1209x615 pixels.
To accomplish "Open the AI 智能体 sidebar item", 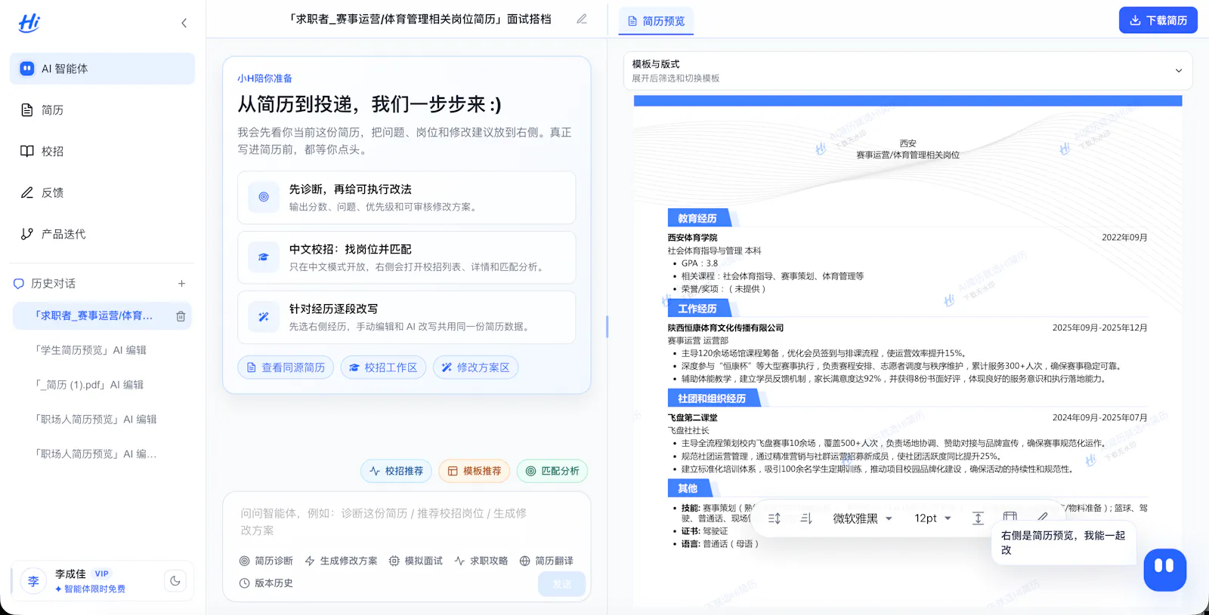I will click(102, 69).
